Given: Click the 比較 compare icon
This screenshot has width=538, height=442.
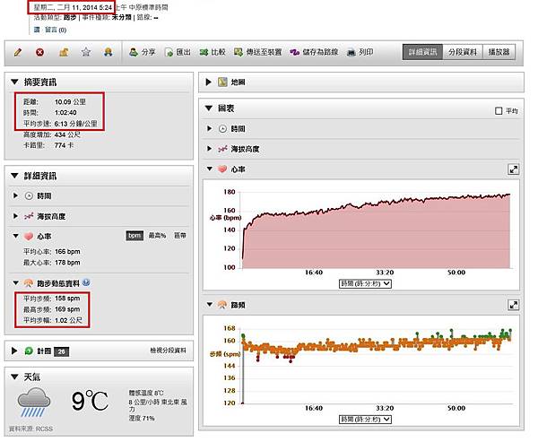Looking at the screenshot, I should 204,52.
